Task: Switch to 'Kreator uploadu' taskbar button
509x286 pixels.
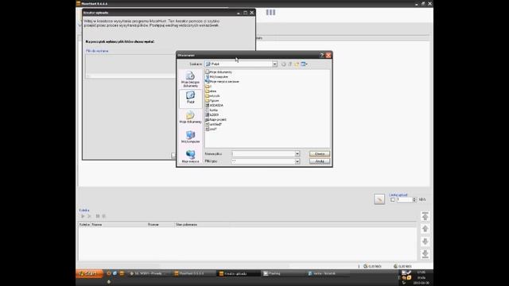Action: 239,273
